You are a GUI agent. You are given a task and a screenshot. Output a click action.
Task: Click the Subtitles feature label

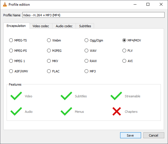pyautogui.click(x=81, y=96)
